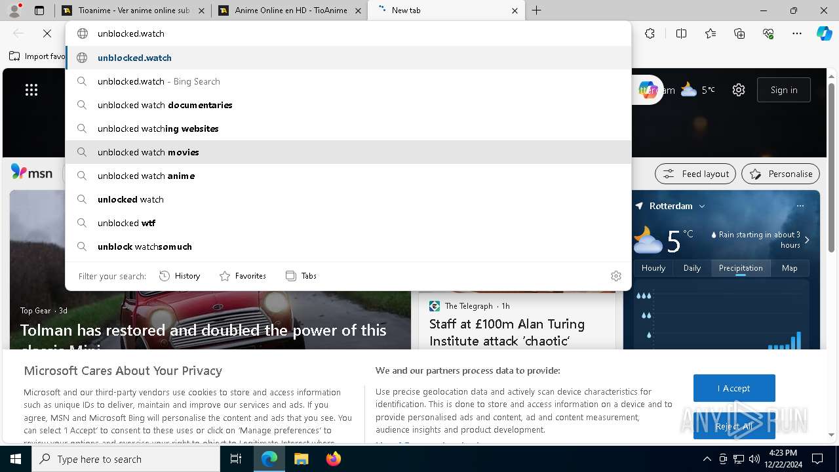Open the Copilot sidebar icon

click(824, 33)
